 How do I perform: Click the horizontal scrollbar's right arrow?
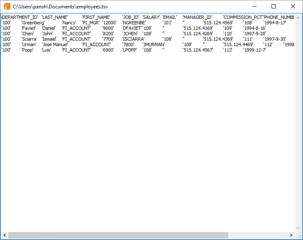[292, 235]
